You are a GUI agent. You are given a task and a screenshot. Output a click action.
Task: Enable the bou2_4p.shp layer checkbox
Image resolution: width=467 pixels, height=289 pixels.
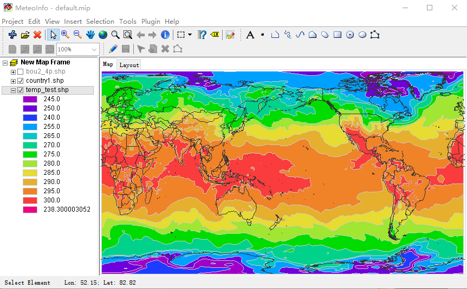point(21,72)
